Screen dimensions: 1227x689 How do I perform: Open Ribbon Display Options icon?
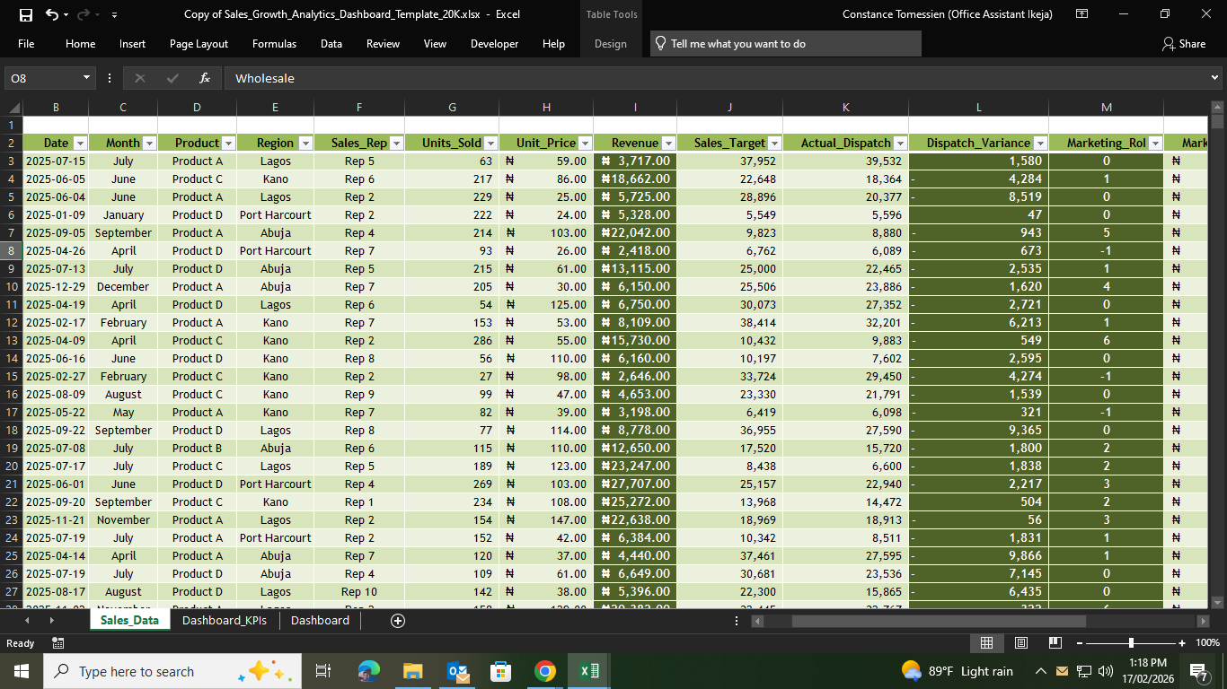point(1082,14)
